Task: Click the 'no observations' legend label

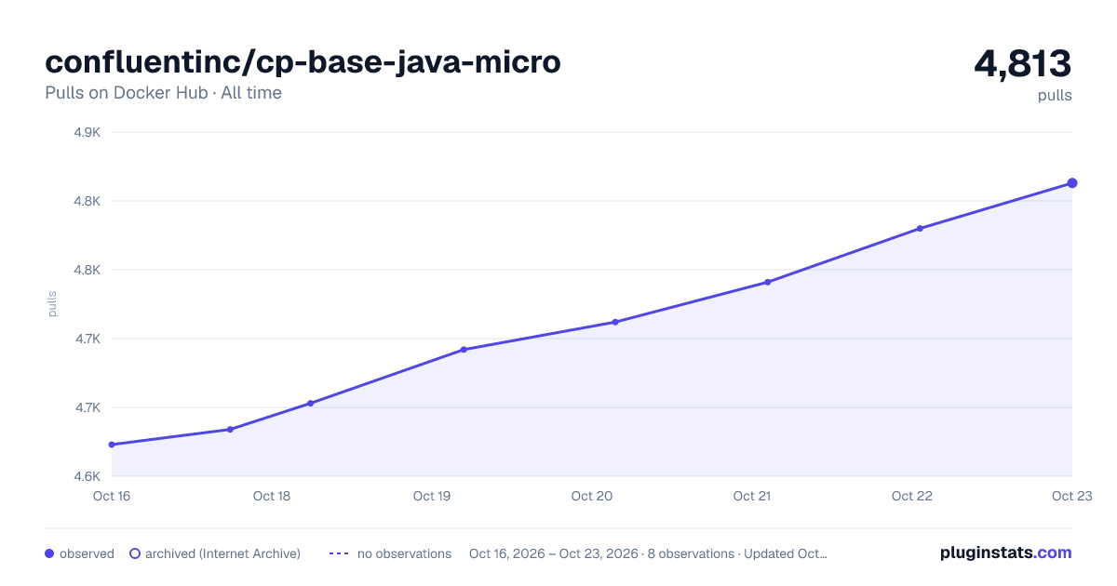Action: tap(404, 553)
